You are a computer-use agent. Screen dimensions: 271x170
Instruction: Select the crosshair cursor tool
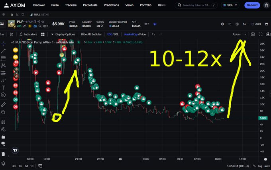3,44
